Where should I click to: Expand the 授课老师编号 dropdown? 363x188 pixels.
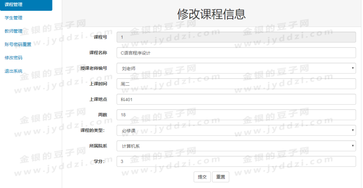coord(236,68)
